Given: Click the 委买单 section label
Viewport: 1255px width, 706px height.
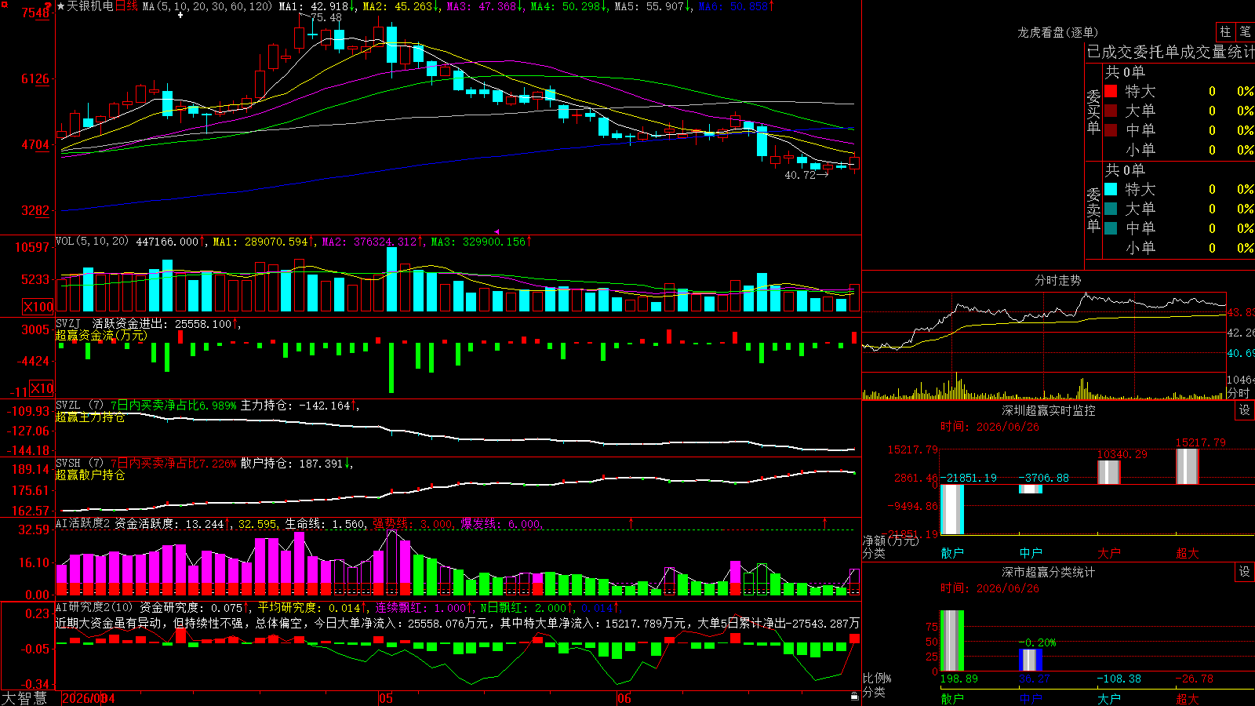Looking at the screenshot, I should point(1093,112).
